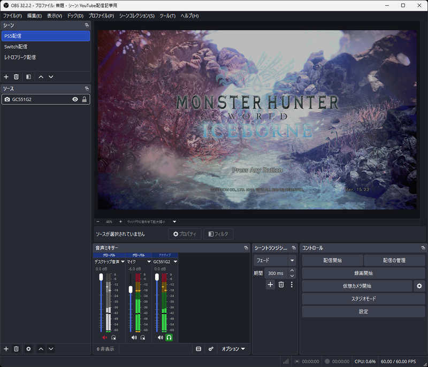The height and width of the screenshot is (367, 428).
Task: Remove selected source with trash icon
Action: point(16,349)
